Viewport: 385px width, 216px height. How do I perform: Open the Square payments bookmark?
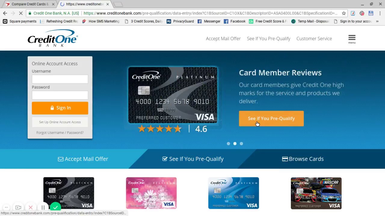point(20,21)
